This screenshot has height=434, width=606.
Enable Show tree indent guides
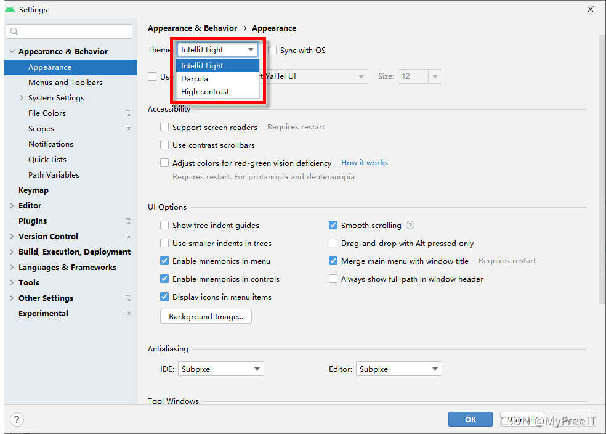click(164, 225)
